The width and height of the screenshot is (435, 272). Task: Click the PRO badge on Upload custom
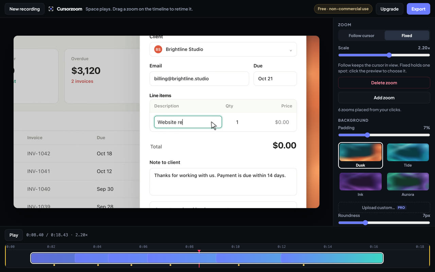401,207
